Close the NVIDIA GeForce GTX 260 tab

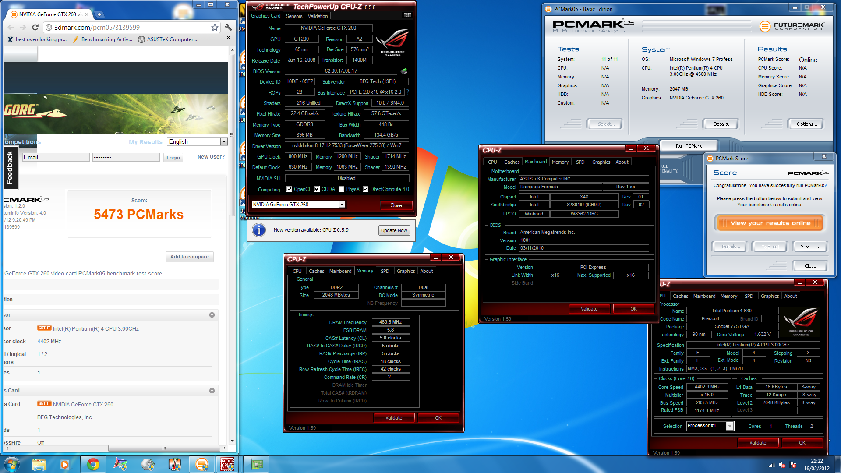point(87,14)
